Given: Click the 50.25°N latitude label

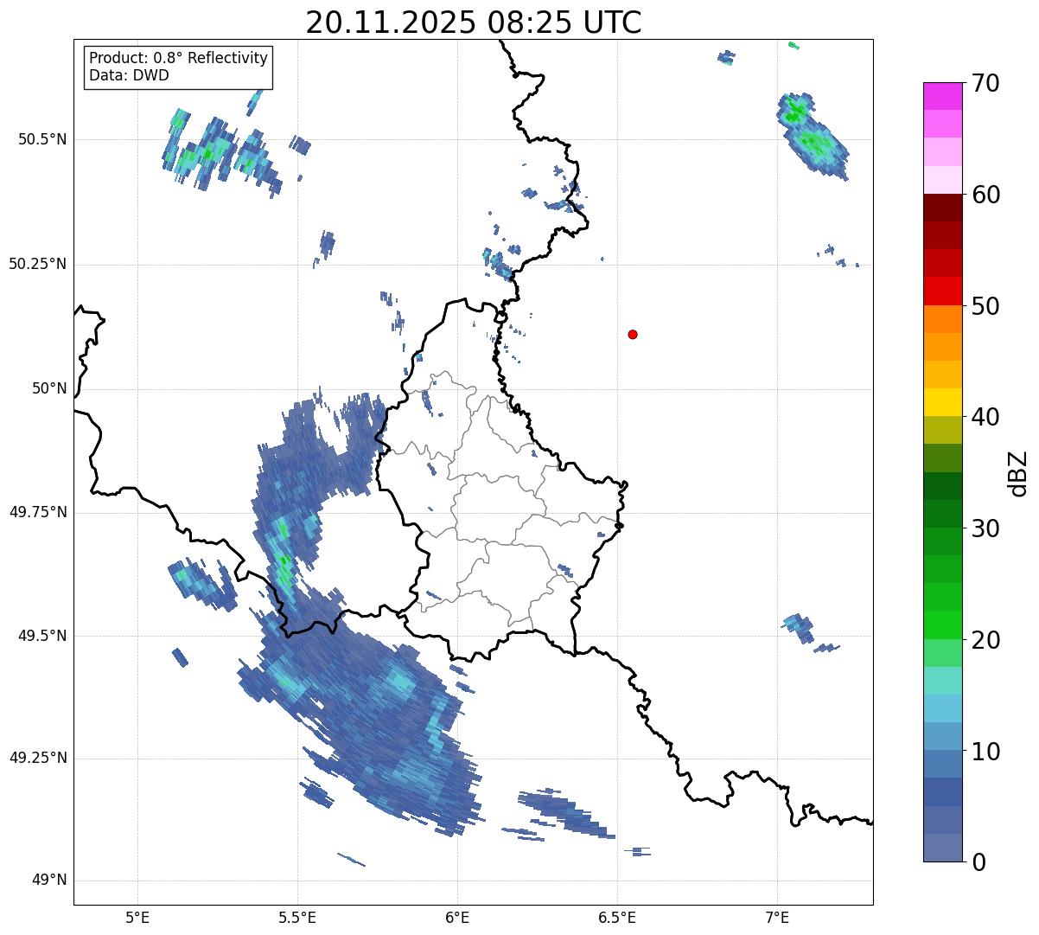Looking at the screenshot, I should point(38,264).
